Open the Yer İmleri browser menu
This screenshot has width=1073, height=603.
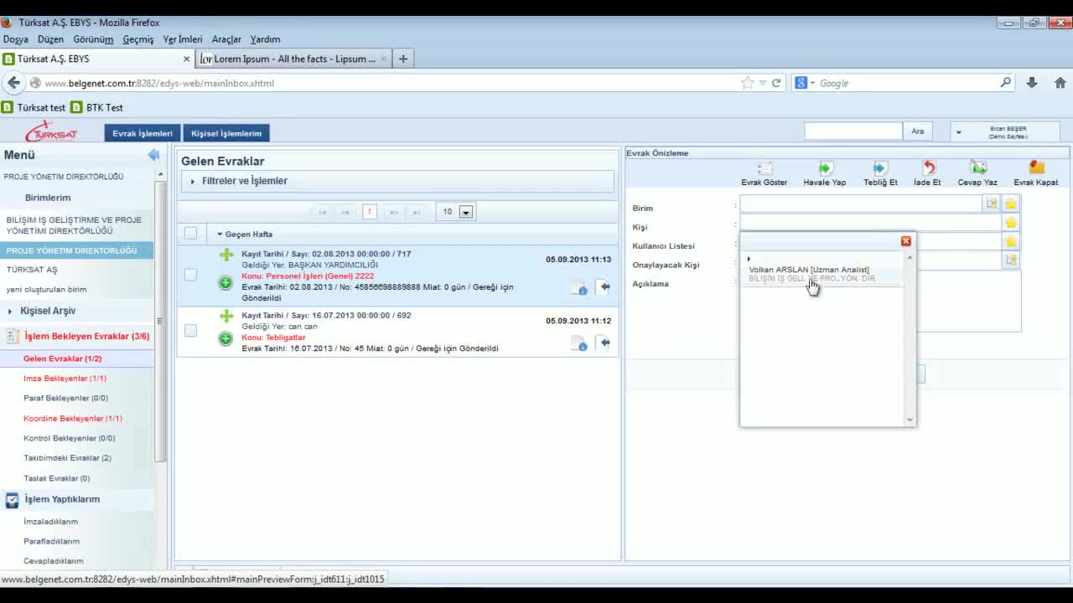182,39
